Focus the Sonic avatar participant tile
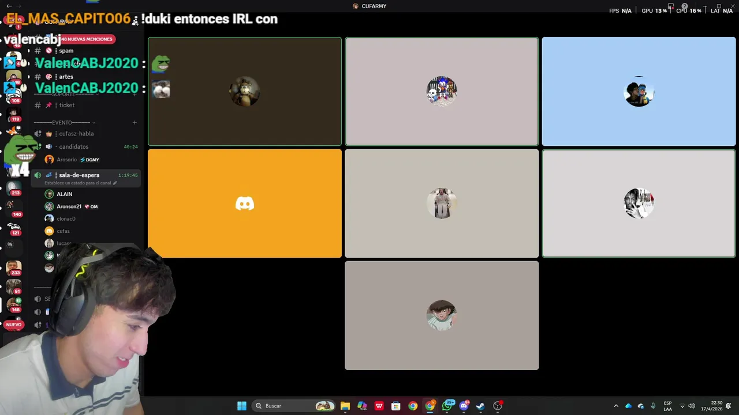739x415 pixels. tap(442, 92)
